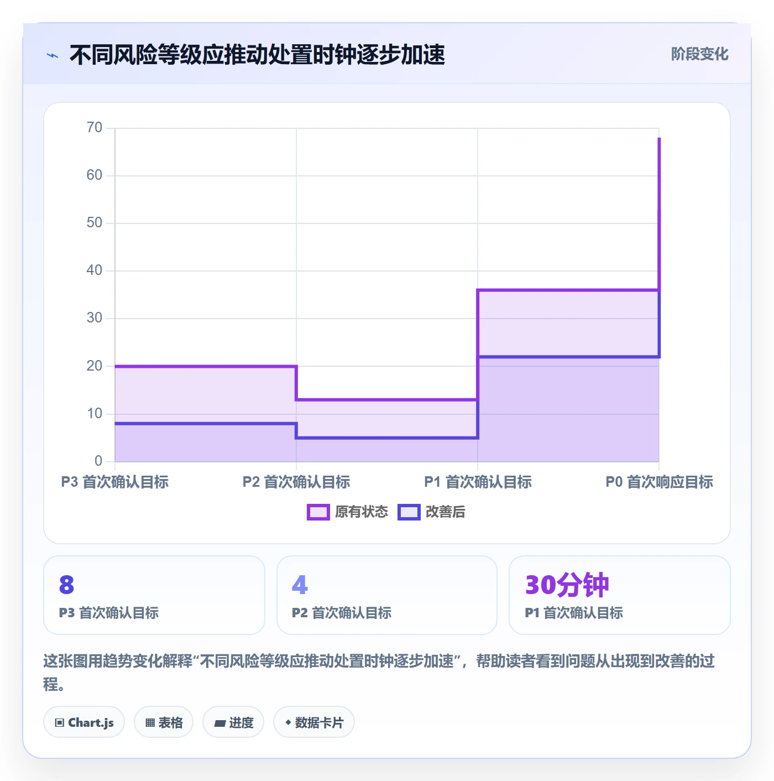Viewport: 774px width, 781px height.
Task: Click the title 不同风险等级应推动处置时钟逐步加速
Action: click(257, 55)
